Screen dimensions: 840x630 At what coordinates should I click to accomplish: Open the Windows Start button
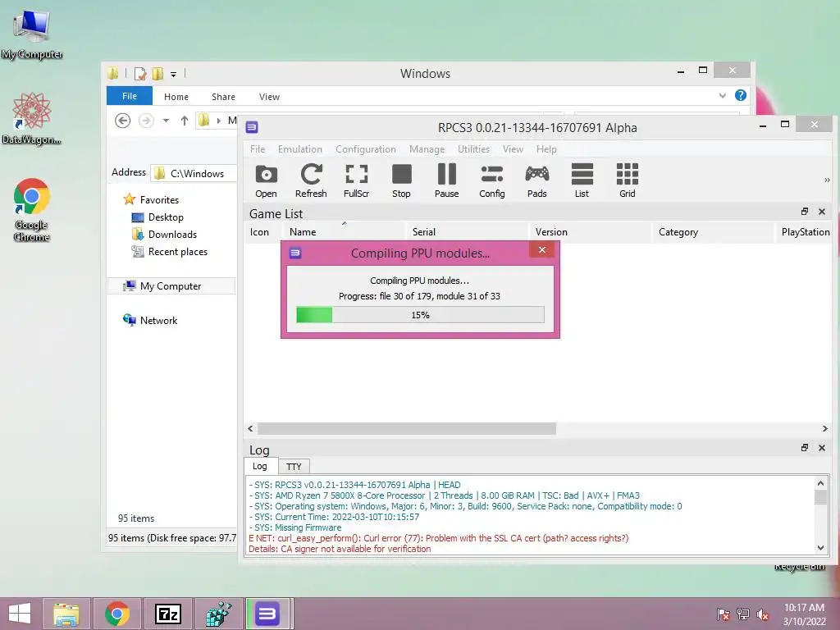(x=20, y=614)
